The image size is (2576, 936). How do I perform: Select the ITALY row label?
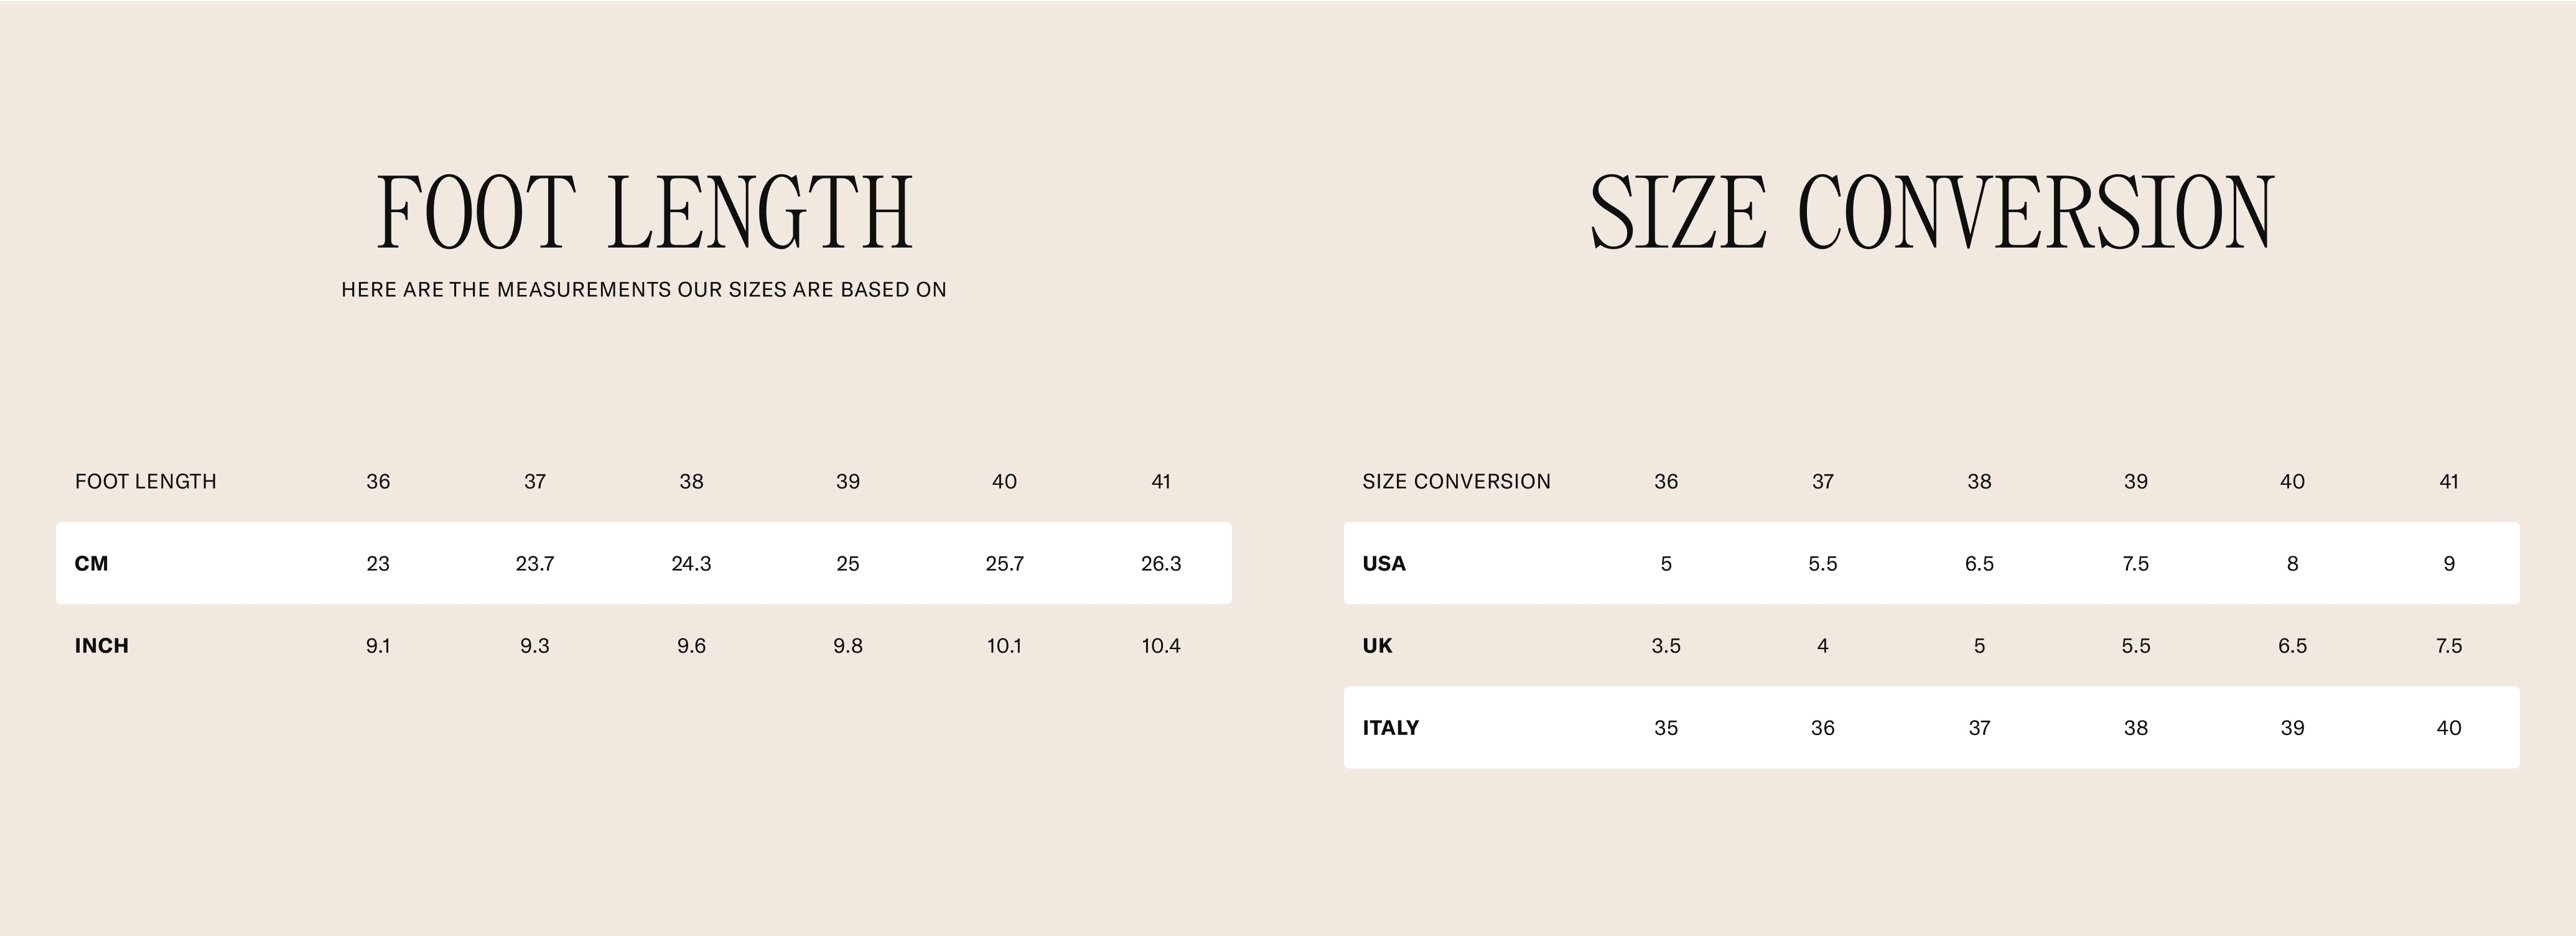point(1391,728)
